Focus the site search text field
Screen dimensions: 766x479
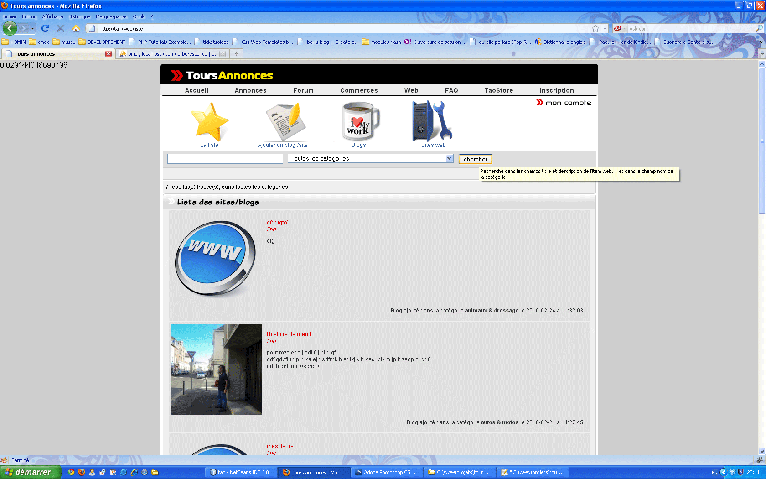[x=225, y=158]
